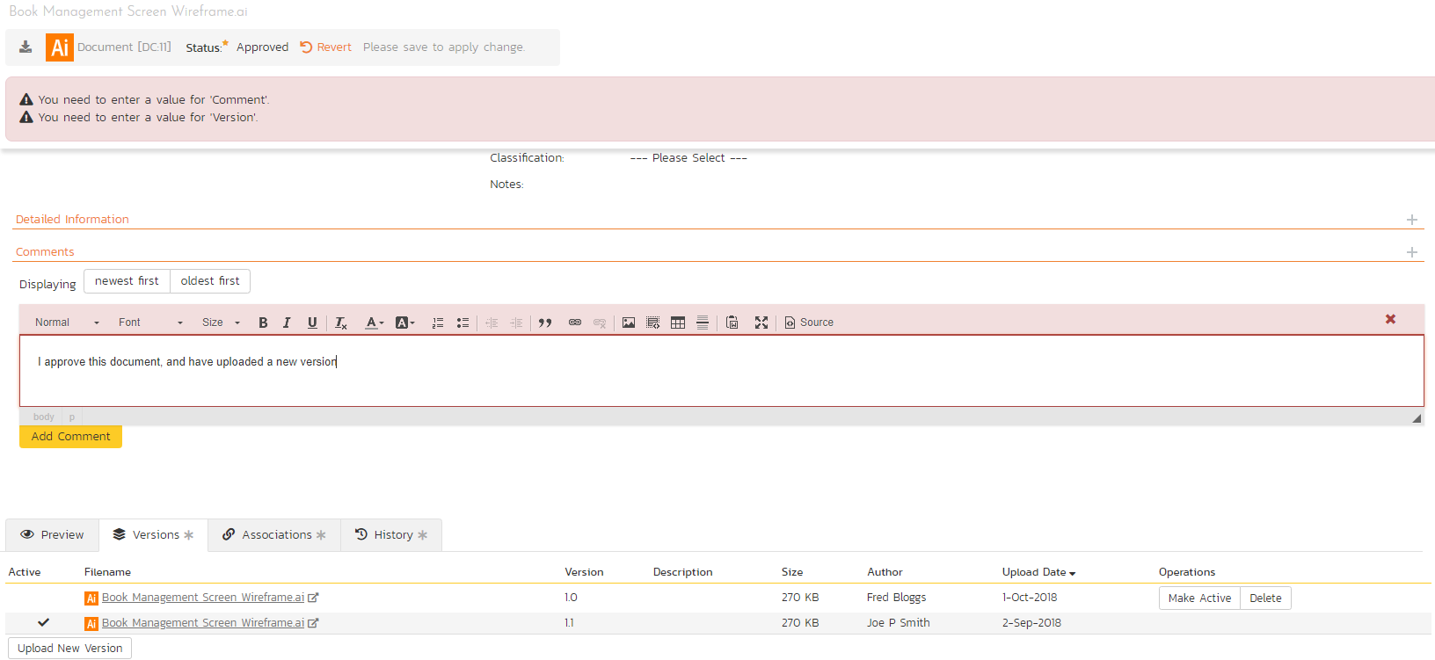Open the History tab
The image size is (1435, 660).
[x=391, y=535]
